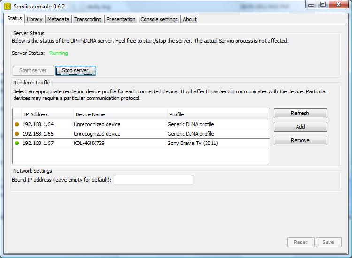Open the Transcoding tab
Image resolution: width=352 pixels, height=258 pixels.
[88, 19]
